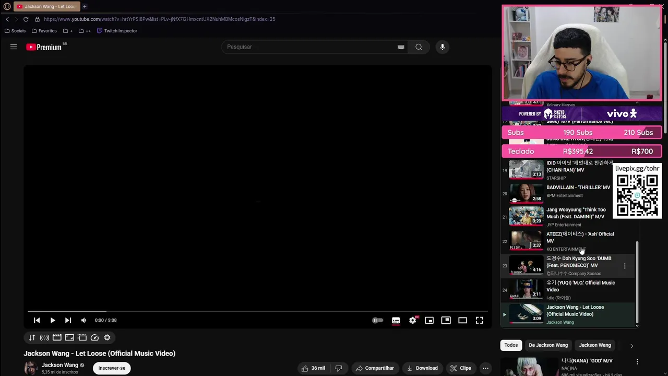Switch to theater mode

pos(462,320)
